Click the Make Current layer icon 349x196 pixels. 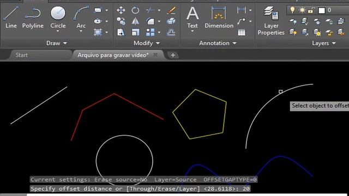point(341,22)
